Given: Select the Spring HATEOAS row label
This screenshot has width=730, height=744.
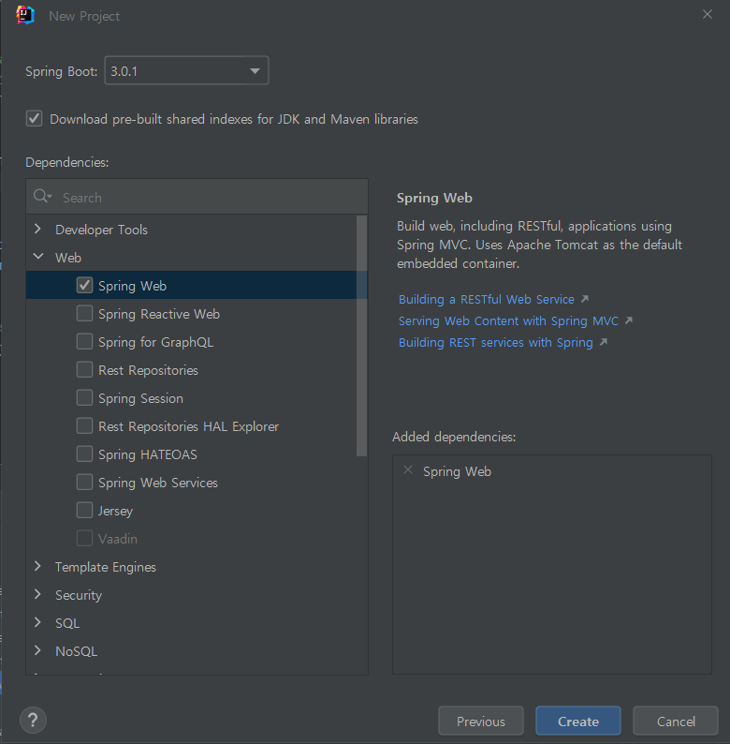Looking at the screenshot, I should [148, 454].
